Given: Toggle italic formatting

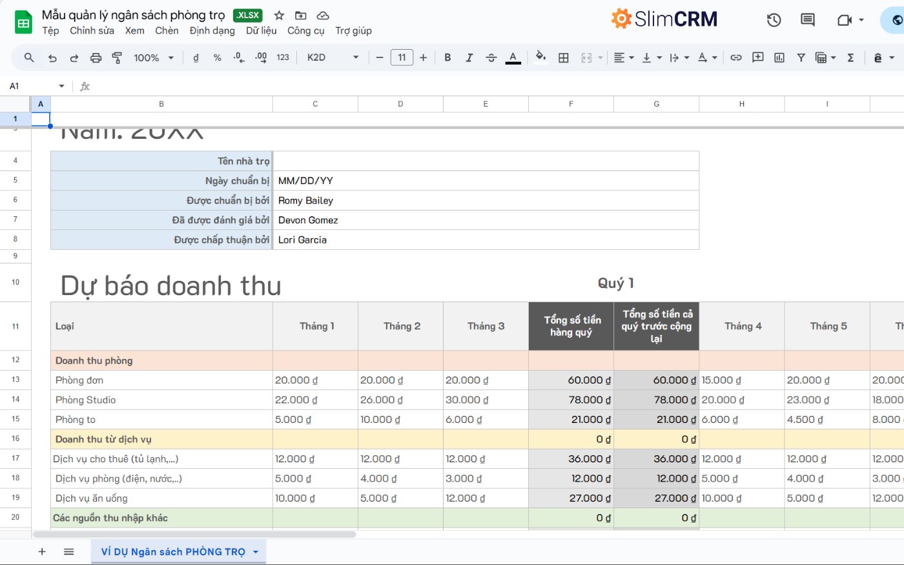Looking at the screenshot, I should pyautogui.click(x=469, y=57).
